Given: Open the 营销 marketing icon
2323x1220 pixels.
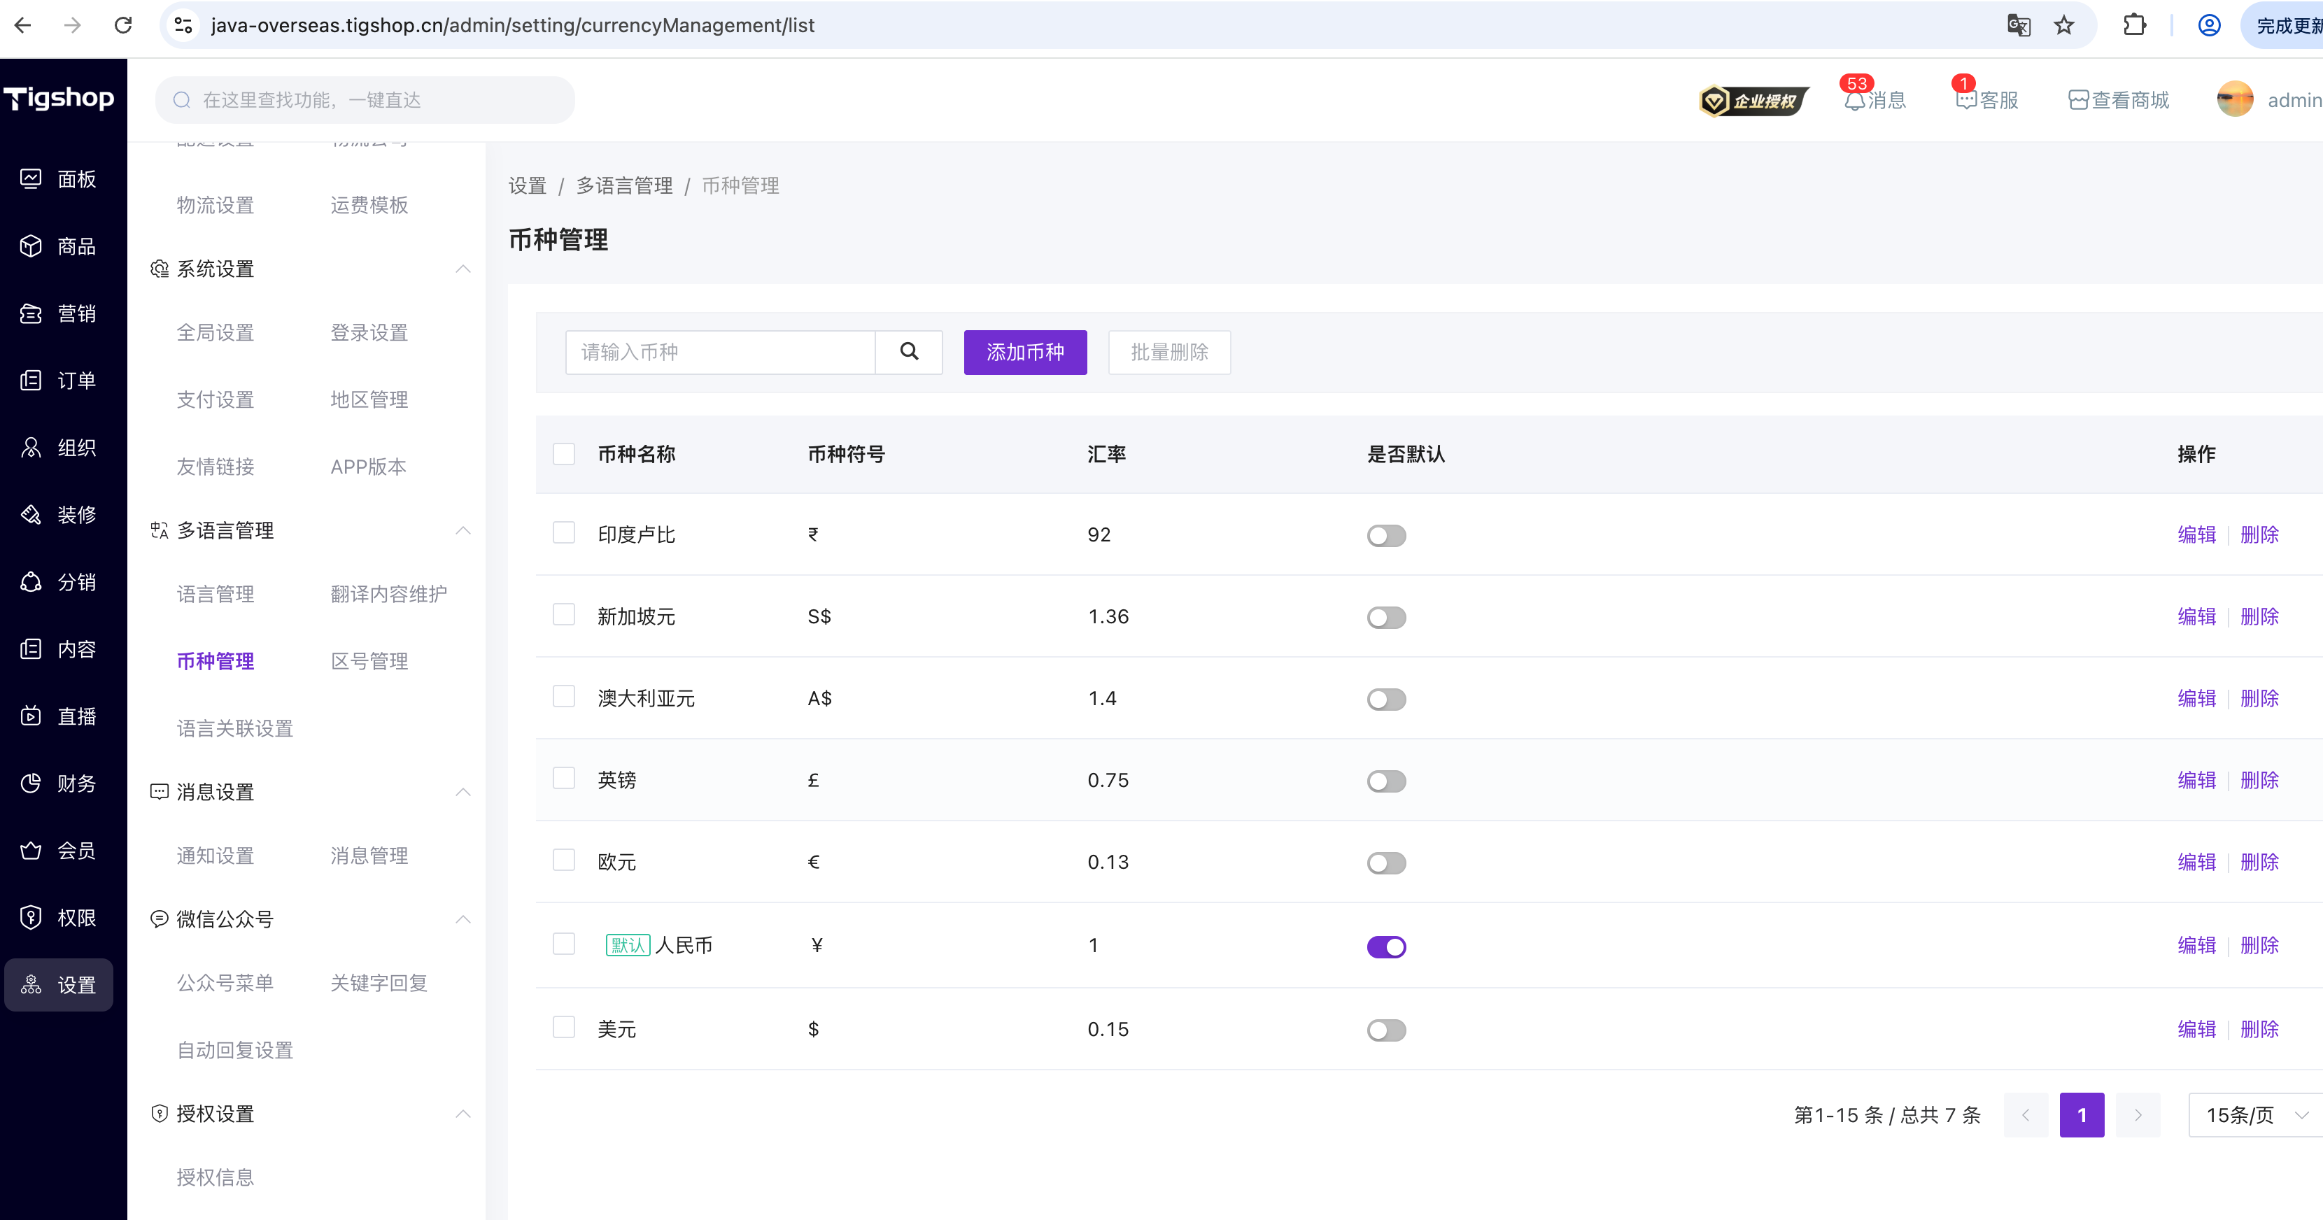Looking at the screenshot, I should tap(31, 313).
